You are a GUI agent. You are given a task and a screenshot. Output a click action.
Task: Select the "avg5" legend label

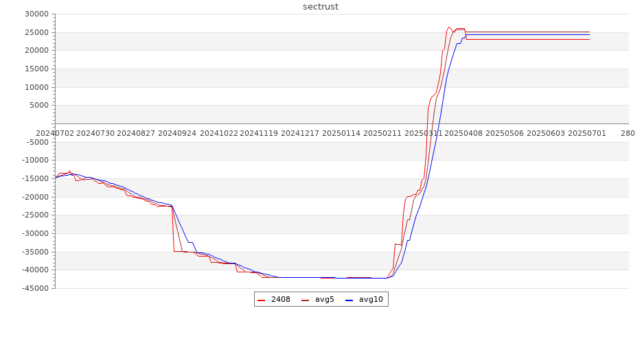[x=324, y=299]
